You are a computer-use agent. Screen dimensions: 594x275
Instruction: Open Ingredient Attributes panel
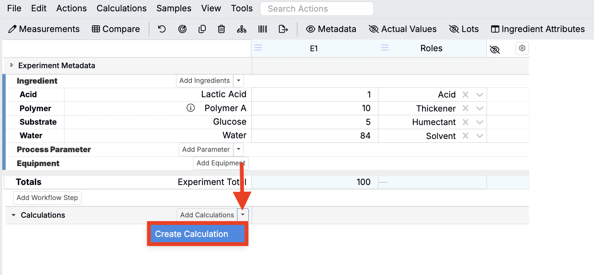click(538, 29)
